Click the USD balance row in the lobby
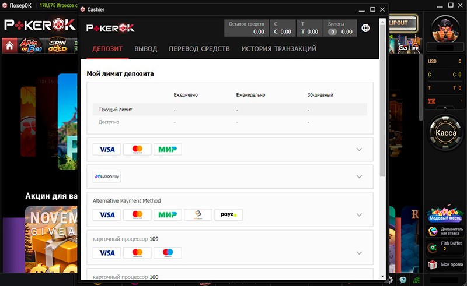 (x=445, y=61)
